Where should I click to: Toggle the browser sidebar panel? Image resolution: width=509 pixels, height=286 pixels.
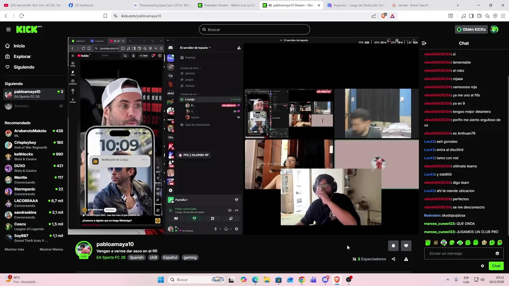[471, 16]
